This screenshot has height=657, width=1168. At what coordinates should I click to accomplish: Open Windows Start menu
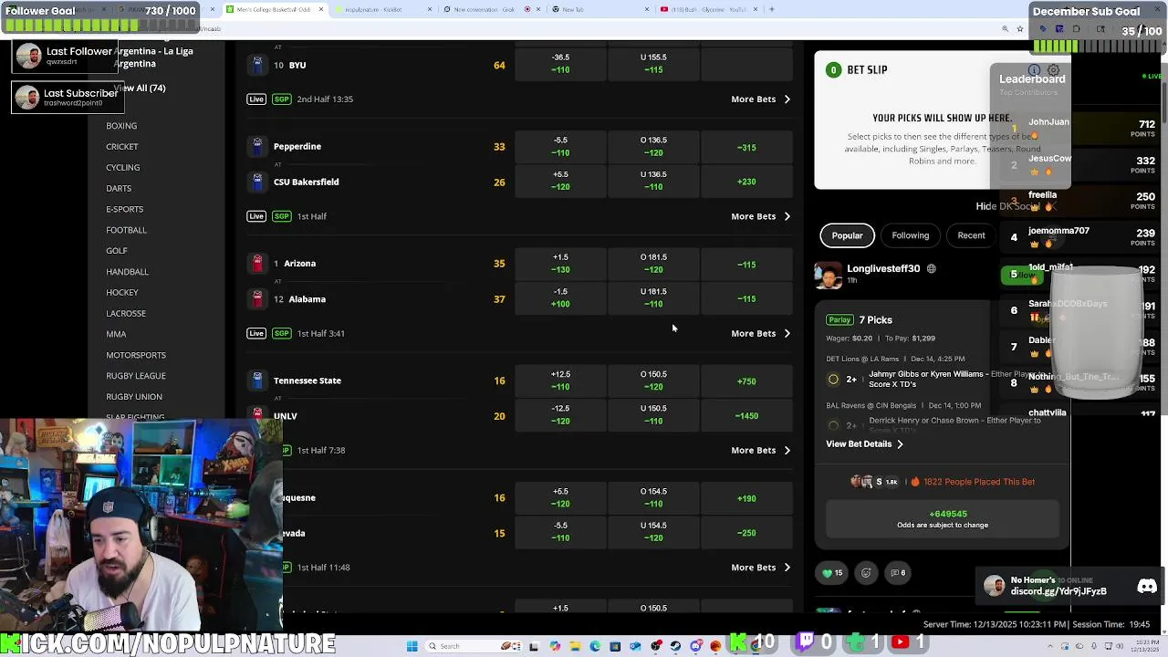pos(412,646)
